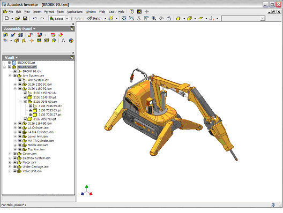Image resolution: width=283 pixels, height=213 pixels.
Task: Click the Select button
Action: [57, 18]
